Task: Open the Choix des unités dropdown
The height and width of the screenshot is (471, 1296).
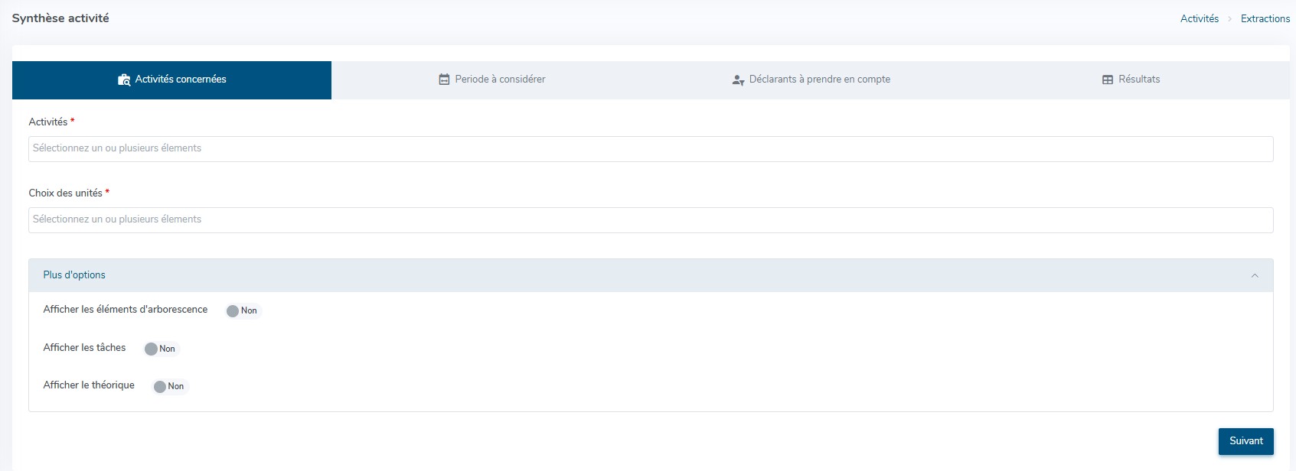Action: (x=651, y=220)
